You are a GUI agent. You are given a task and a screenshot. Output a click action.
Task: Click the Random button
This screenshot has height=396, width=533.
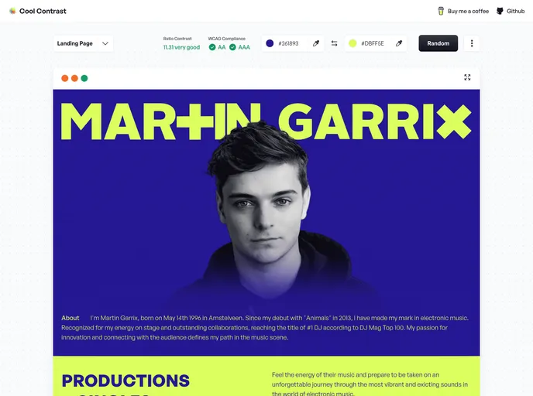[x=438, y=43]
